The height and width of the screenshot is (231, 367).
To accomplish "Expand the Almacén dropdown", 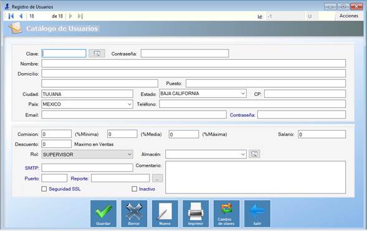I will click(243, 154).
